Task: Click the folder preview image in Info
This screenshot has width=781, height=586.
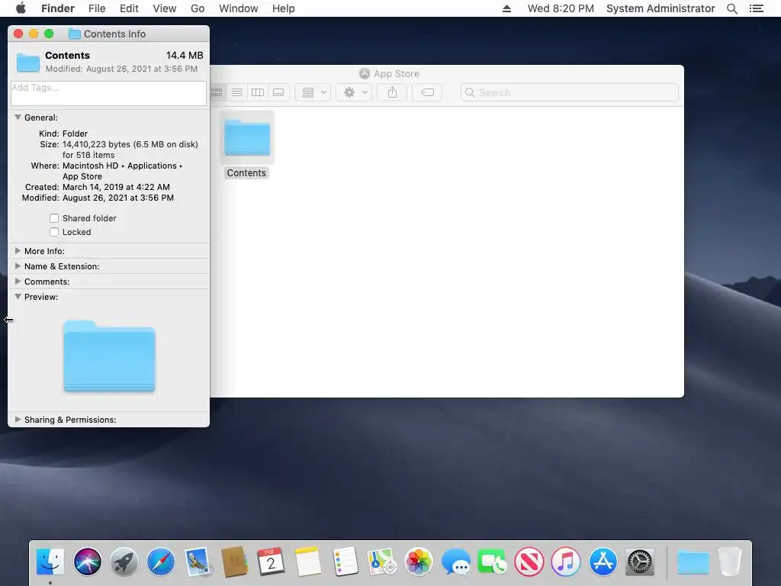Action: click(x=109, y=356)
